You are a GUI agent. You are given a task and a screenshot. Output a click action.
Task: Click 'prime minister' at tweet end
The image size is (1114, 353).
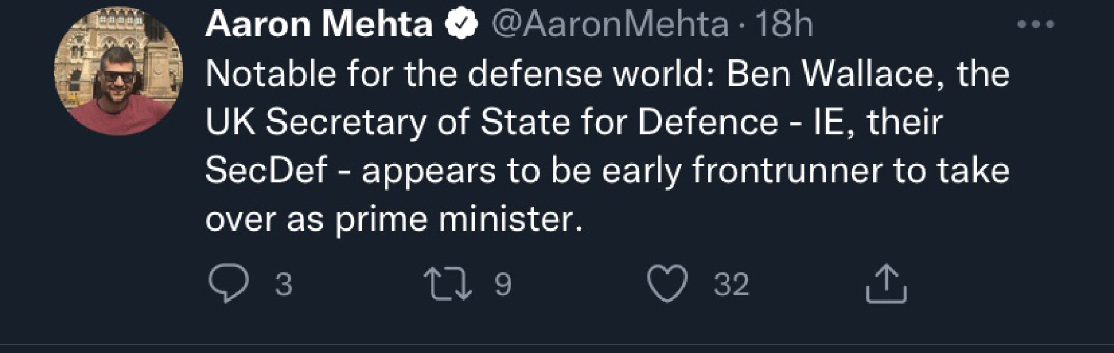coord(458,219)
